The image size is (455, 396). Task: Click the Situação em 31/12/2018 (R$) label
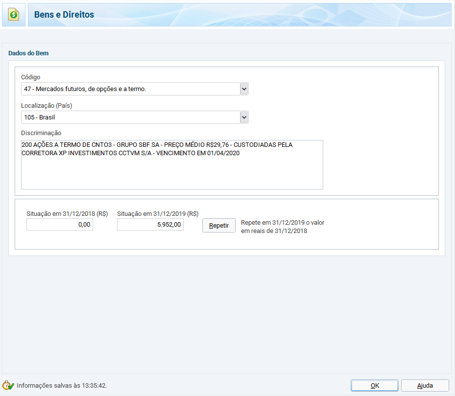click(67, 213)
